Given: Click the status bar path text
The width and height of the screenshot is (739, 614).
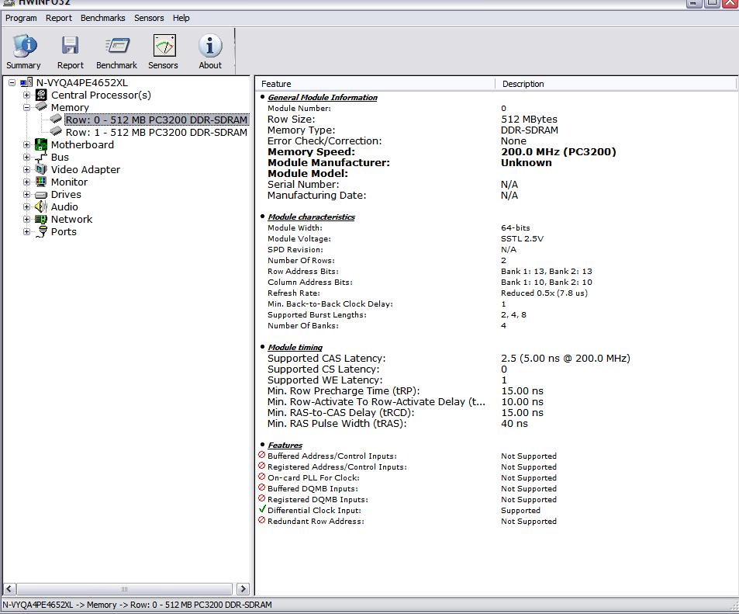Looking at the screenshot, I should [x=137, y=605].
